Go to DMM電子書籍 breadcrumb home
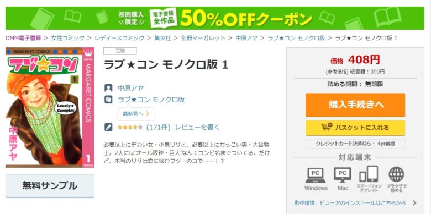The image size is (431, 214). coord(23,38)
